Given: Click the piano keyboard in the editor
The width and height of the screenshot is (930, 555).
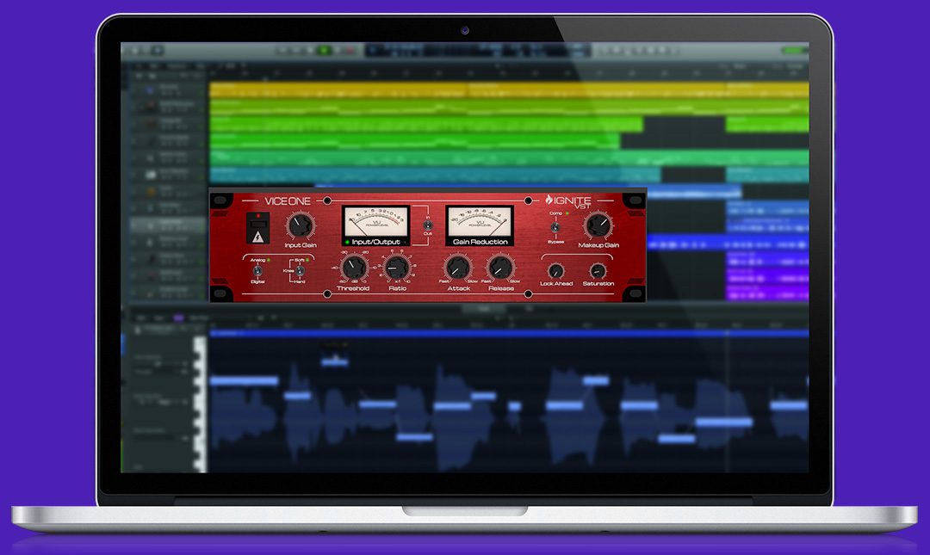Looking at the screenshot, I should [x=200, y=404].
